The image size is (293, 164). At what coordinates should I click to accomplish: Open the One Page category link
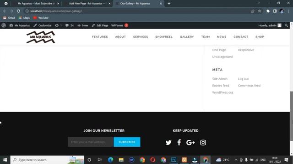pos(219,50)
